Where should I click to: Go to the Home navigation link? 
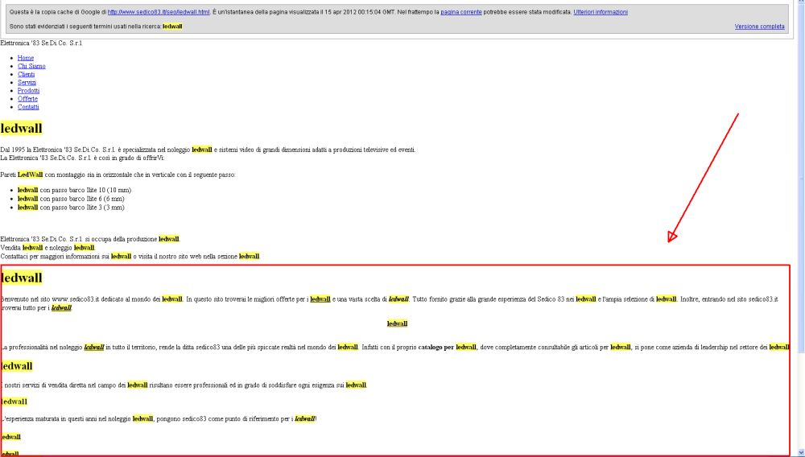coord(26,58)
